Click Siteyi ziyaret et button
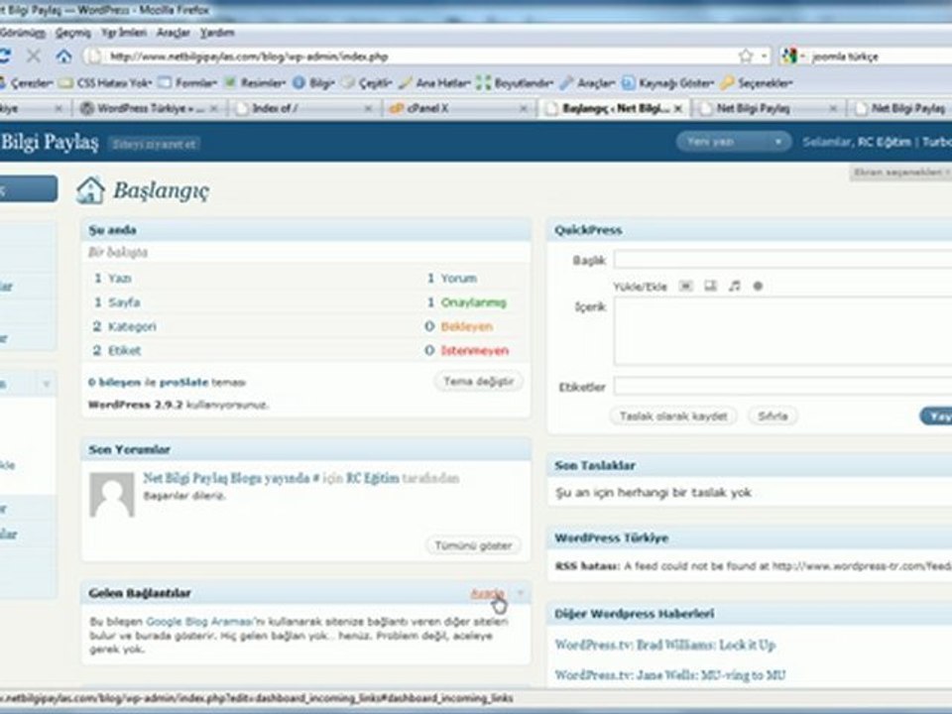Screen dimensions: 952x714 pyautogui.click(x=155, y=144)
